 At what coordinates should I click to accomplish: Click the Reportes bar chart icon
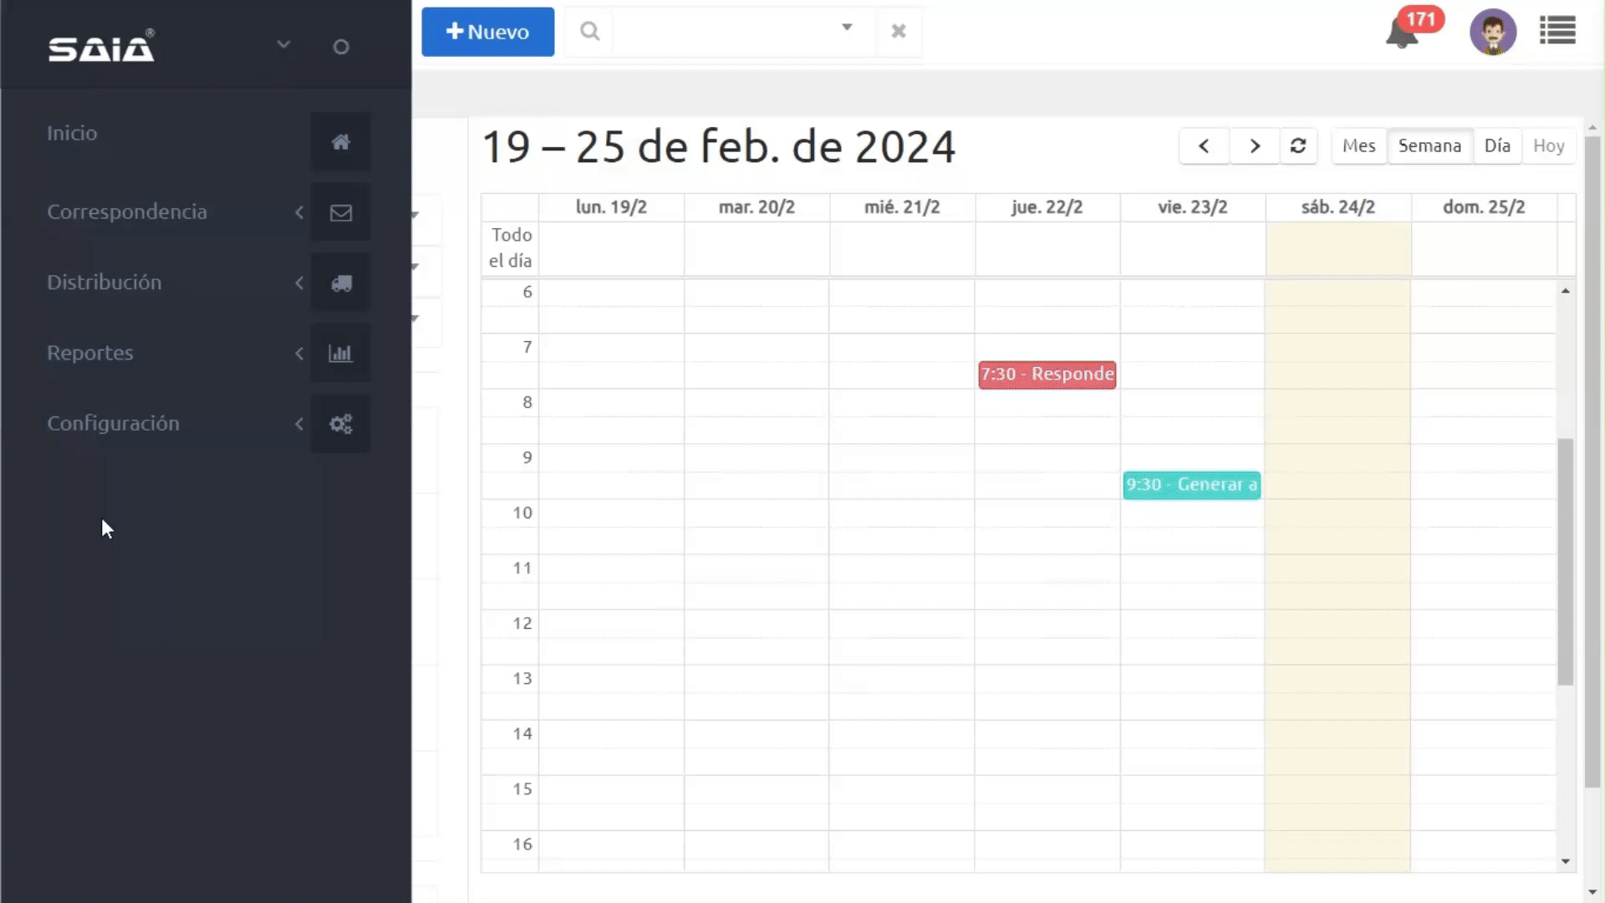340,354
